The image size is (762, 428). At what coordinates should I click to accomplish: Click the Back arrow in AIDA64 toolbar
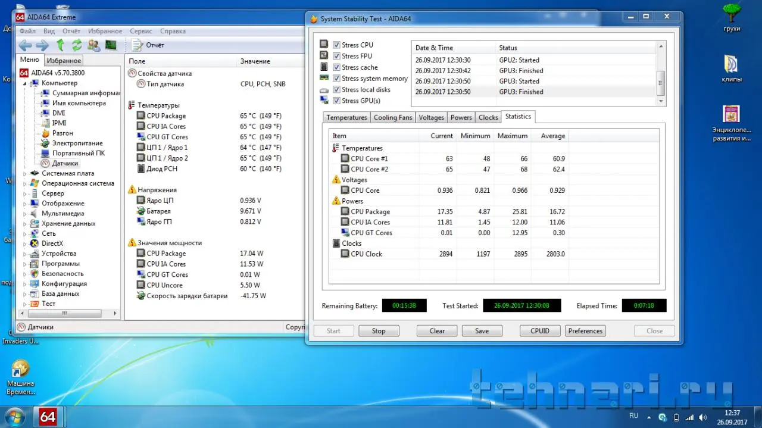(x=25, y=45)
